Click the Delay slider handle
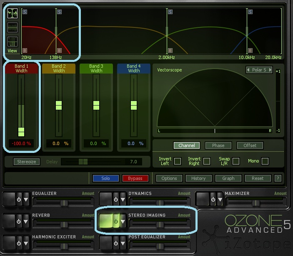The width and height of the screenshot is (293, 256). coord(83,162)
